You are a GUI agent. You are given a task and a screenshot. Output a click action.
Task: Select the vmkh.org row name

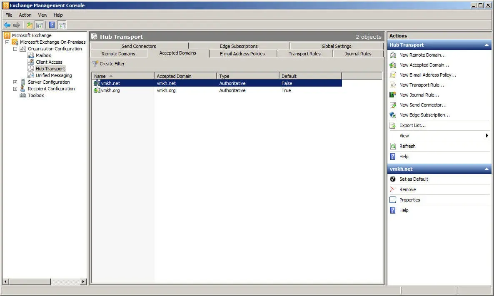110,90
